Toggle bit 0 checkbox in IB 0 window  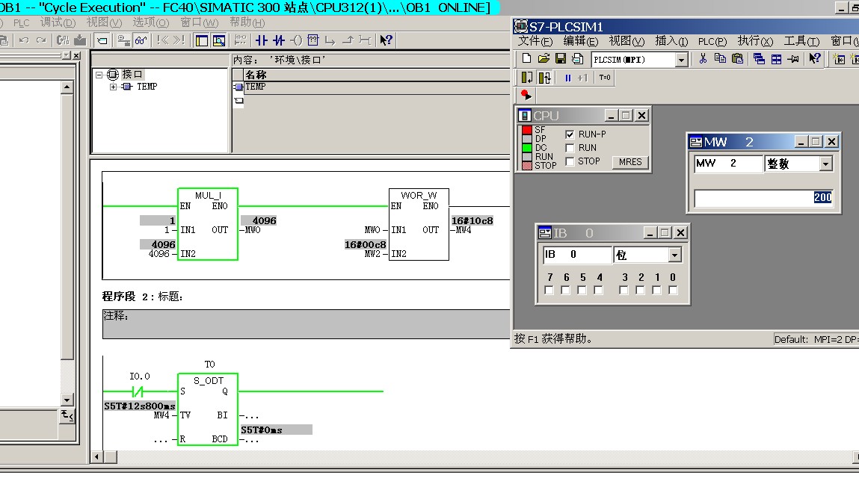click(674, 290)
